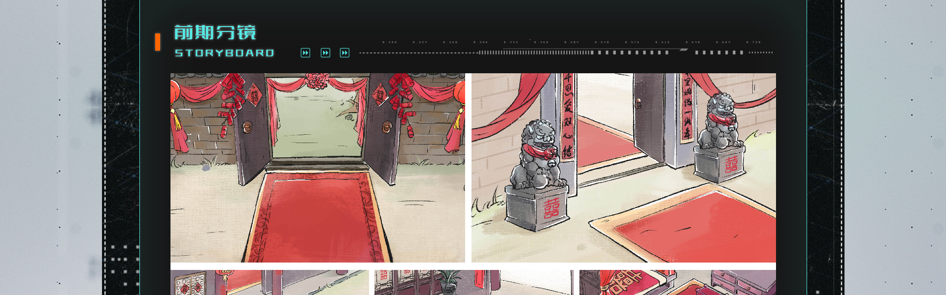Viewport: 946px width, 295px height.
Task: Open the potted plant storyboard thumbnail
Action: click(473, 282)
